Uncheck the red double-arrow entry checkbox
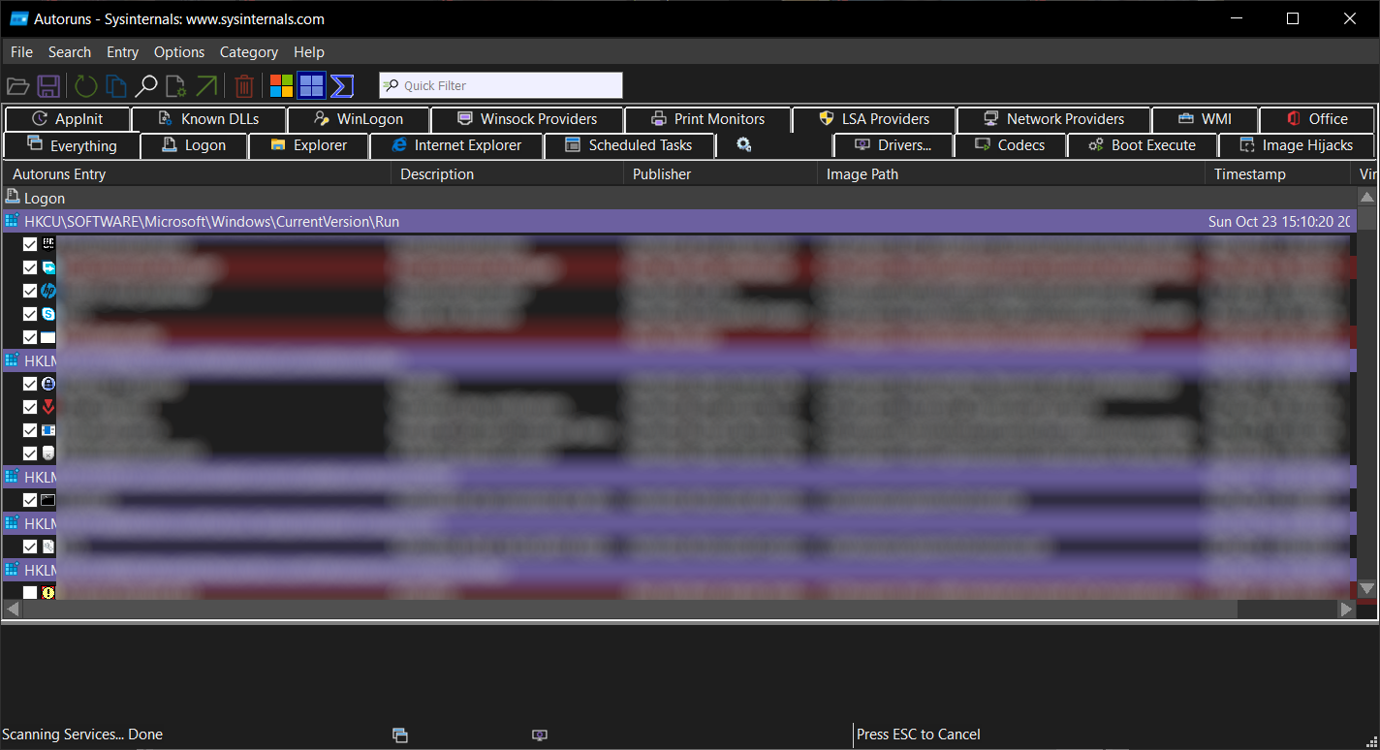Viewport: 1380px width, 750px height. coord(30,407)
